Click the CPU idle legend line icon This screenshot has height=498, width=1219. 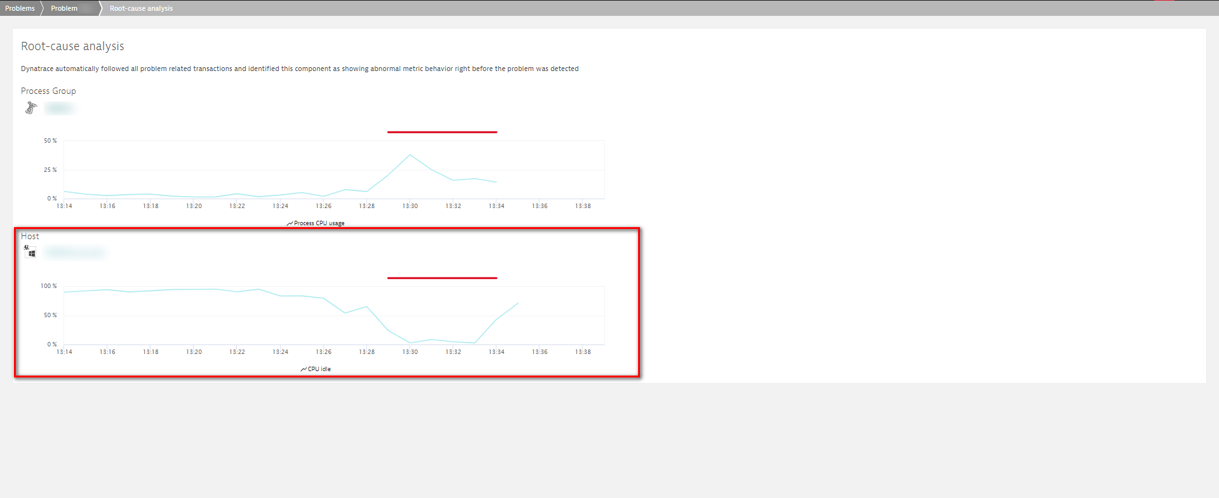pyautogui.click(x=303, y=369)
